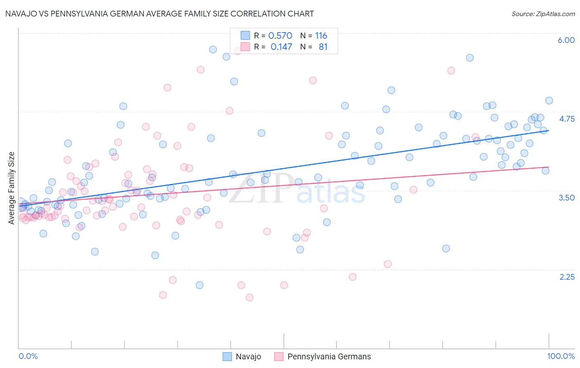Click the Average Family Size axis title
580x368 pixels.
tap(12, 188)
